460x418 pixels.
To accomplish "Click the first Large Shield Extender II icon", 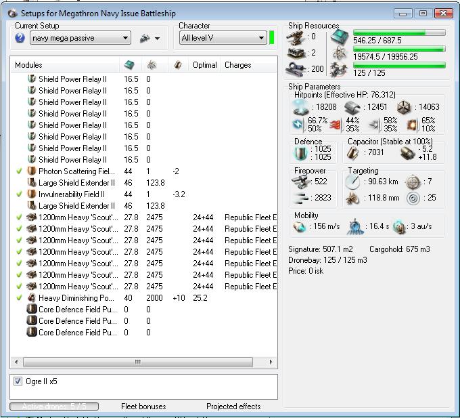I will (x=32, y=182).
